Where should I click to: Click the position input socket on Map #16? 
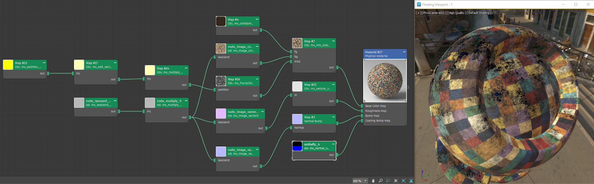click(x=215, y=90)
